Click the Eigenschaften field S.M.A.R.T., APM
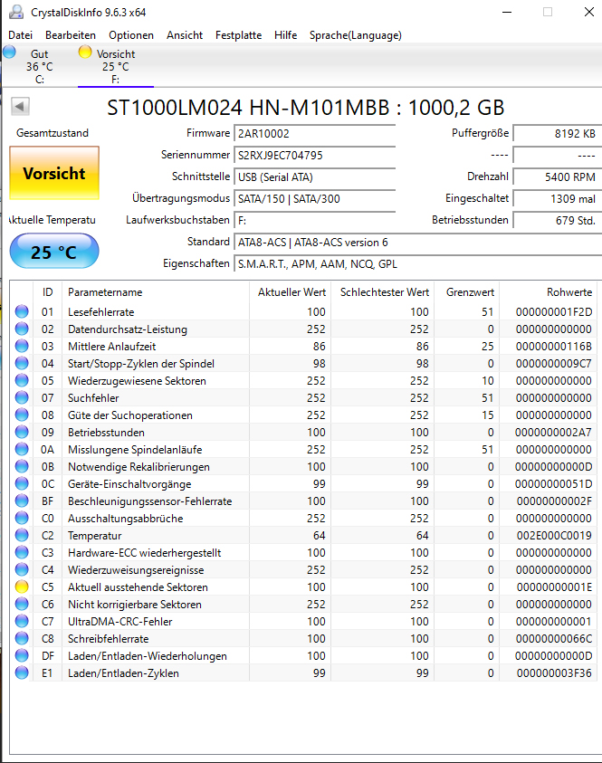The image size is (602, 763). point(417,263)
